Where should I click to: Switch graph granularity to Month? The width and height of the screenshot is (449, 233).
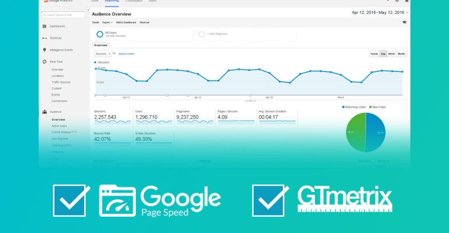tap(401, 53)
